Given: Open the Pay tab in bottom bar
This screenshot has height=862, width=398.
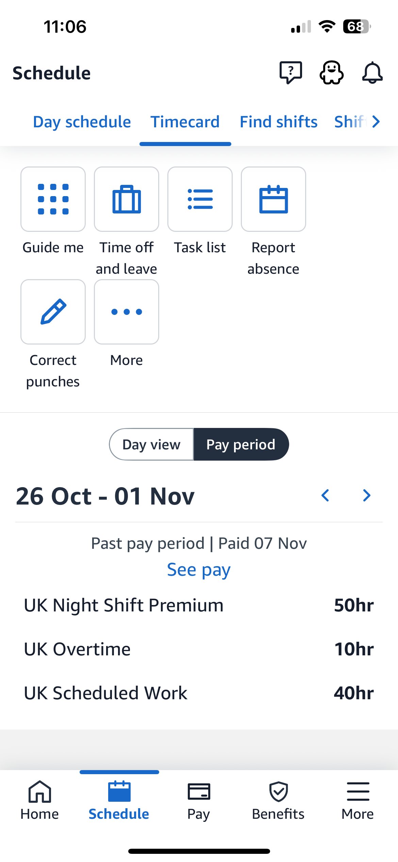Looking at the screenshot, I should pos(199,800).
